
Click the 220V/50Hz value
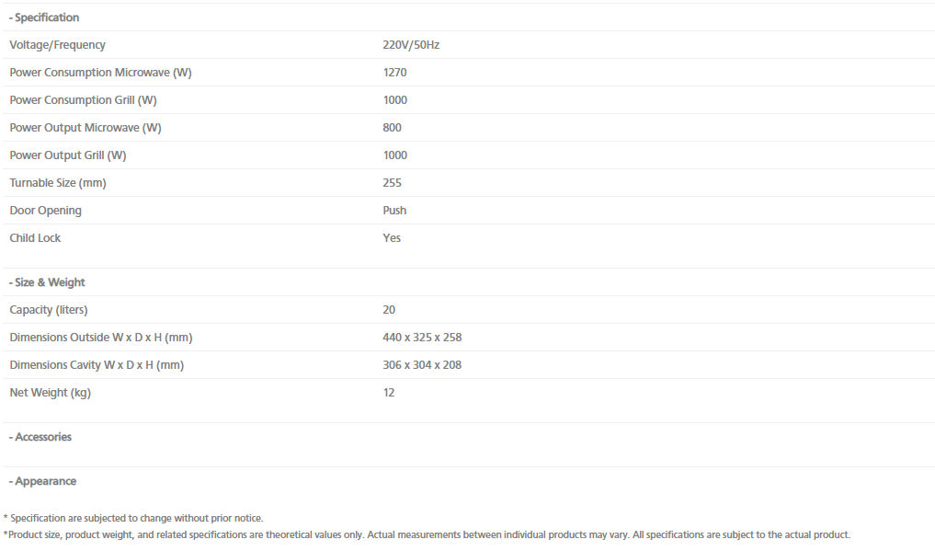411,45
